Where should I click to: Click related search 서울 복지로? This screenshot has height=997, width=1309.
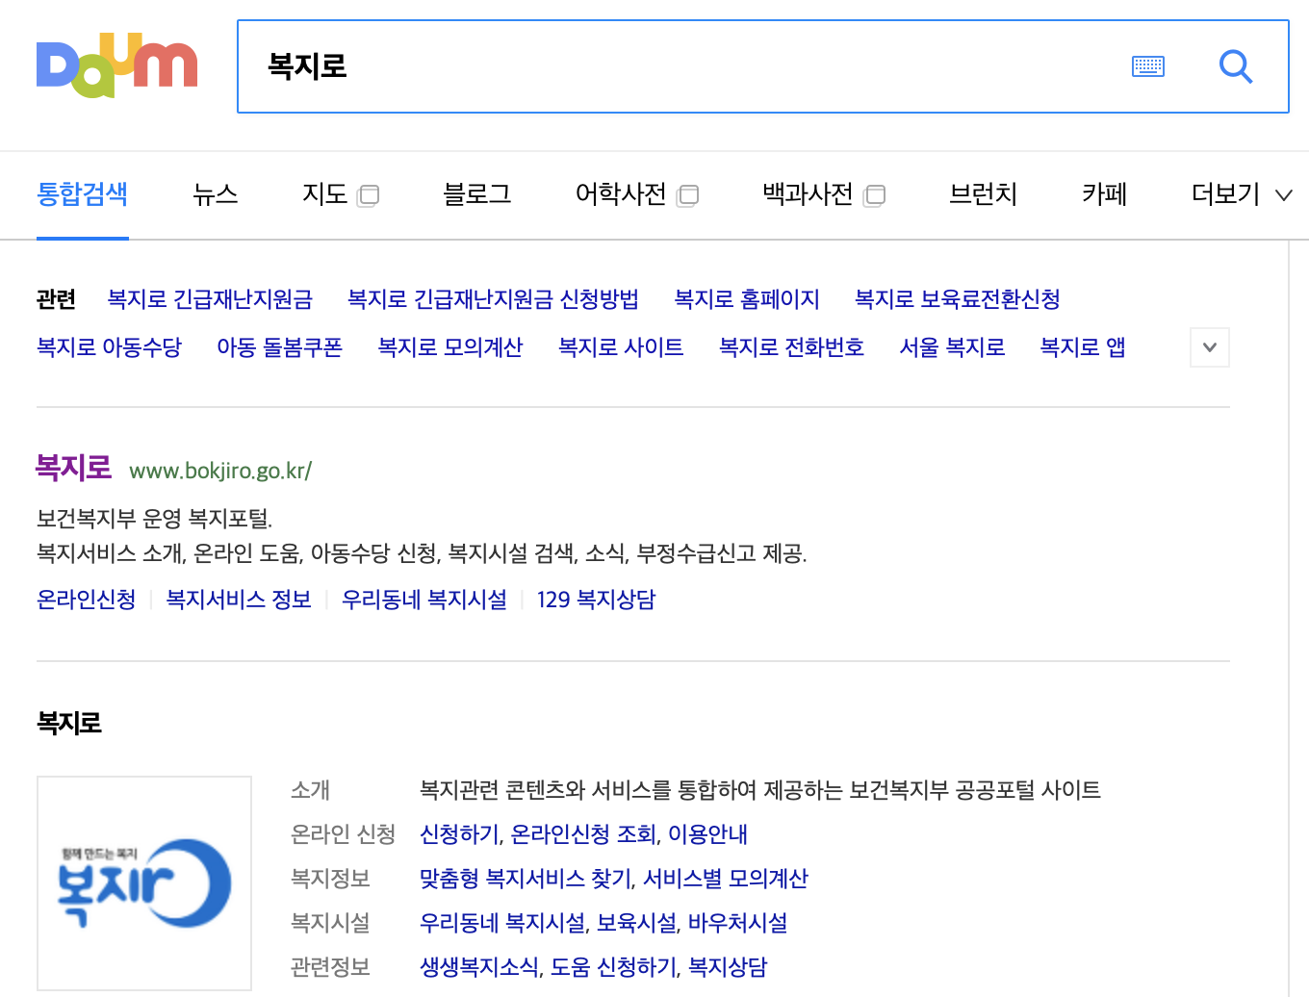click(x=952, y=347)
